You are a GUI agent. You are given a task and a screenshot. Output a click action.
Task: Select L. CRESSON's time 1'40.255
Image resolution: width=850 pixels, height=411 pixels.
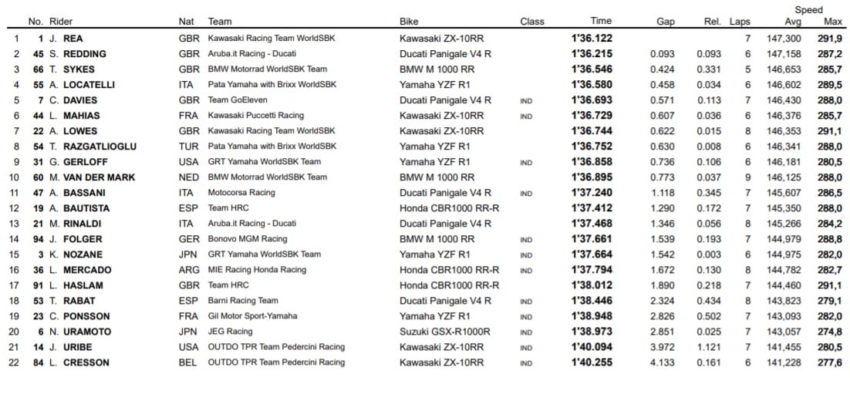(592, 362)
